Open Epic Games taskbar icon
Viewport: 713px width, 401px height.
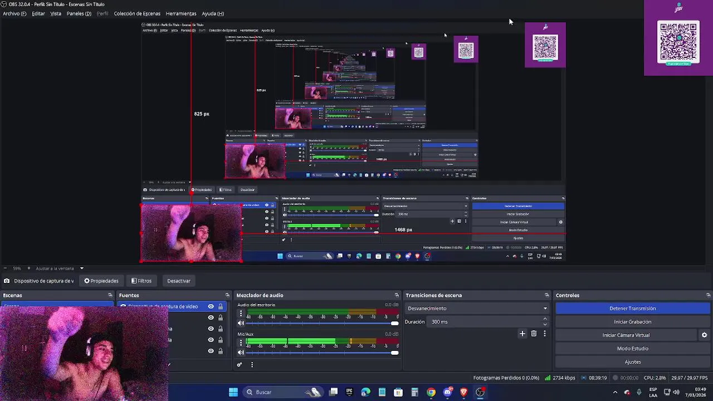click(349, 392)
